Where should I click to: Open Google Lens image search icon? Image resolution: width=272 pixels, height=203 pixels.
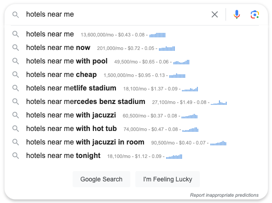[x=255, y=14]
